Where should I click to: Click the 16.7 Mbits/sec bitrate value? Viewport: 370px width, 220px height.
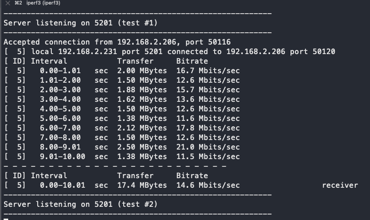[208, 70]
